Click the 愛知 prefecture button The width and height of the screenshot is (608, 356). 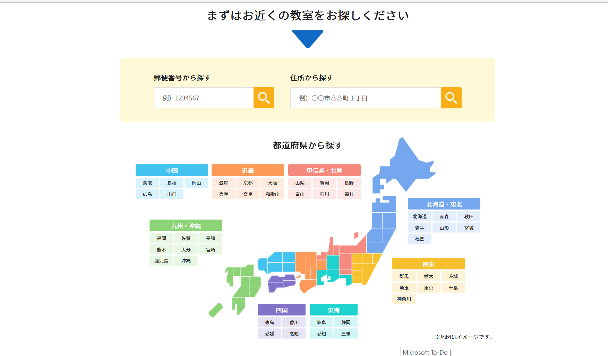[322, 334]
